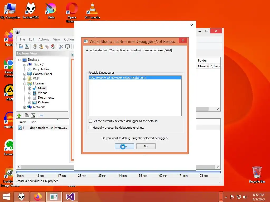Open the File menu
The width and height of the screenshot is (270, 202).
[x=22, y=39]
